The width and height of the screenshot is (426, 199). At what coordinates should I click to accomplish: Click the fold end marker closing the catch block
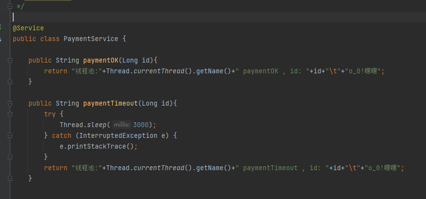tap(10, 157)
